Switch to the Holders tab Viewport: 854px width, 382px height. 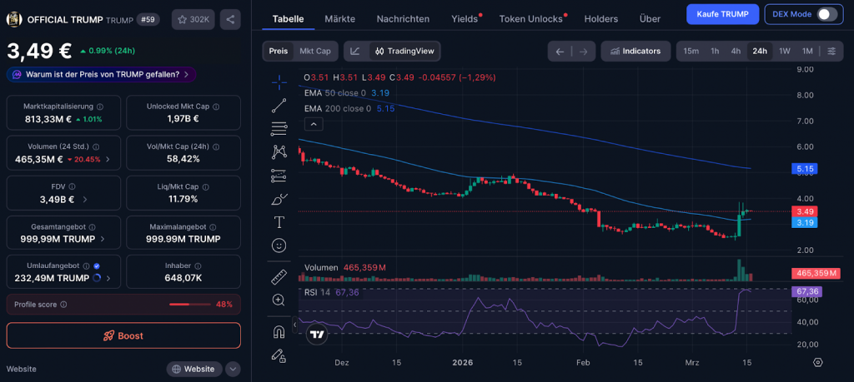pos(601,18)
